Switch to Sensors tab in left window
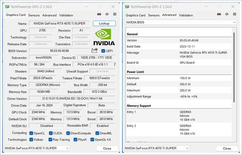Viewport: 242px width, 155px height. coord(34,15)
